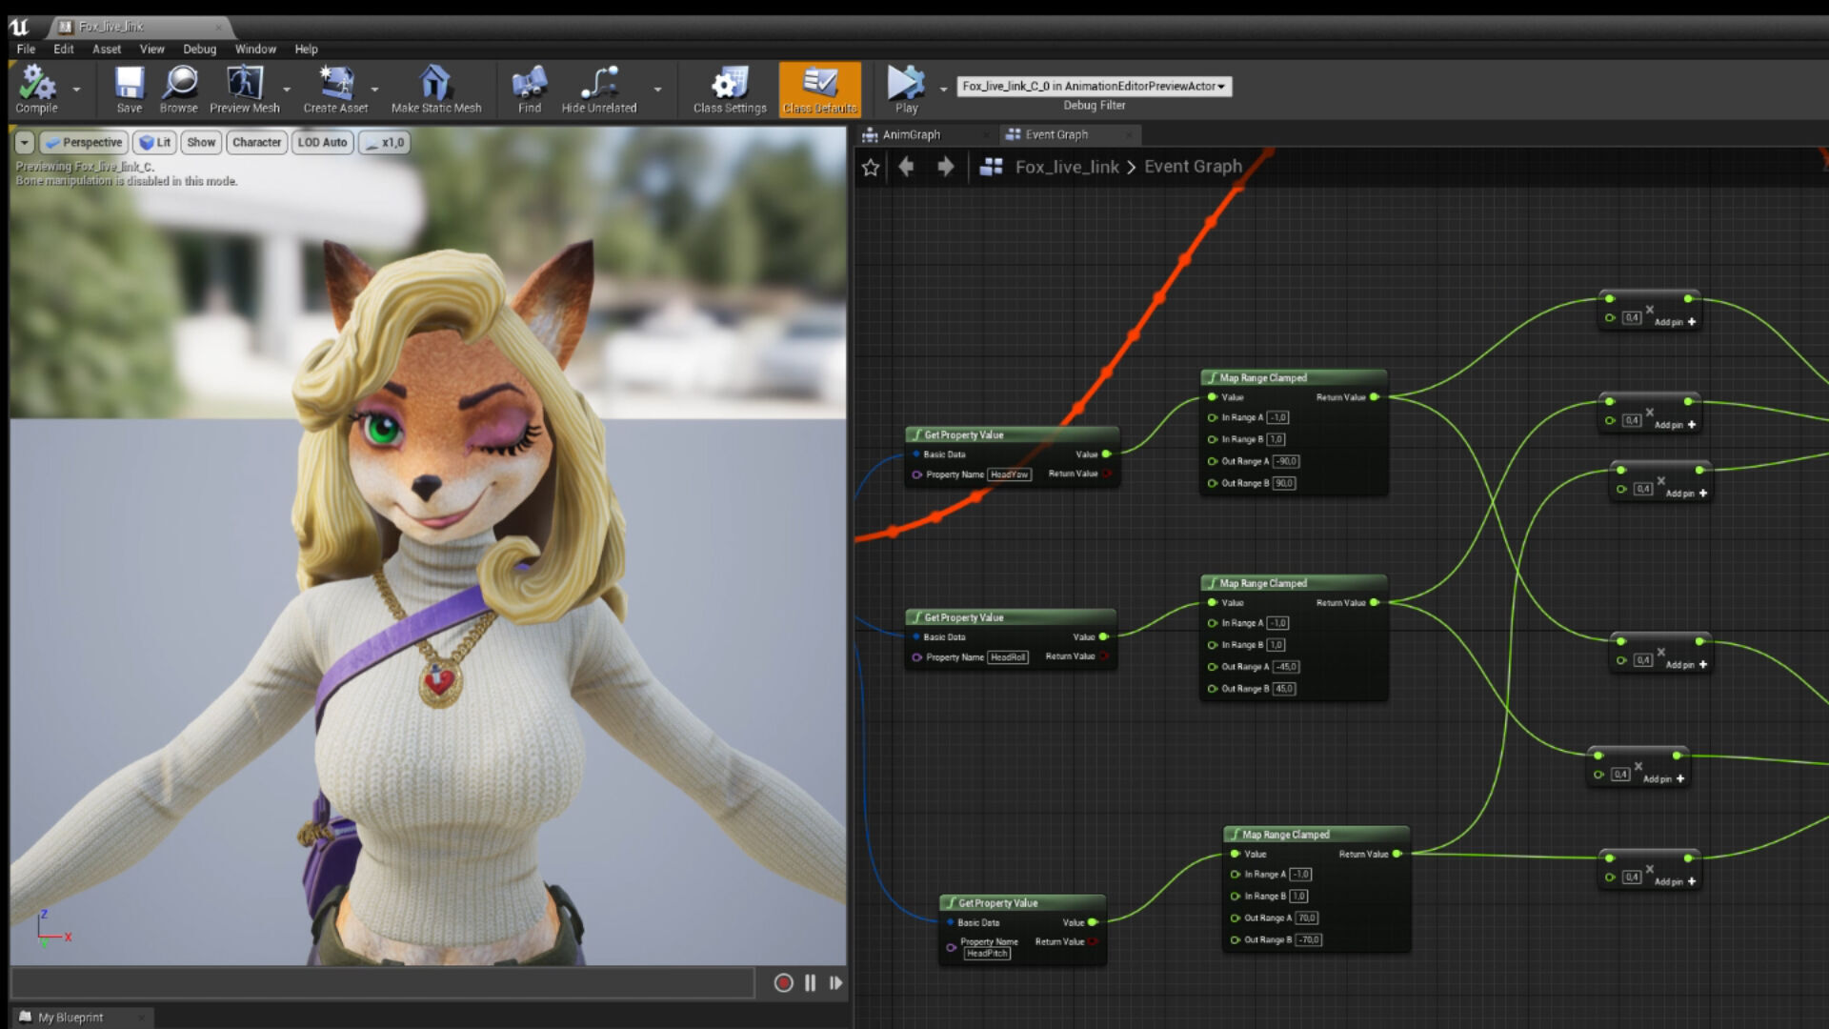
Task: Open the Edit menu
Action: point(64,49)
